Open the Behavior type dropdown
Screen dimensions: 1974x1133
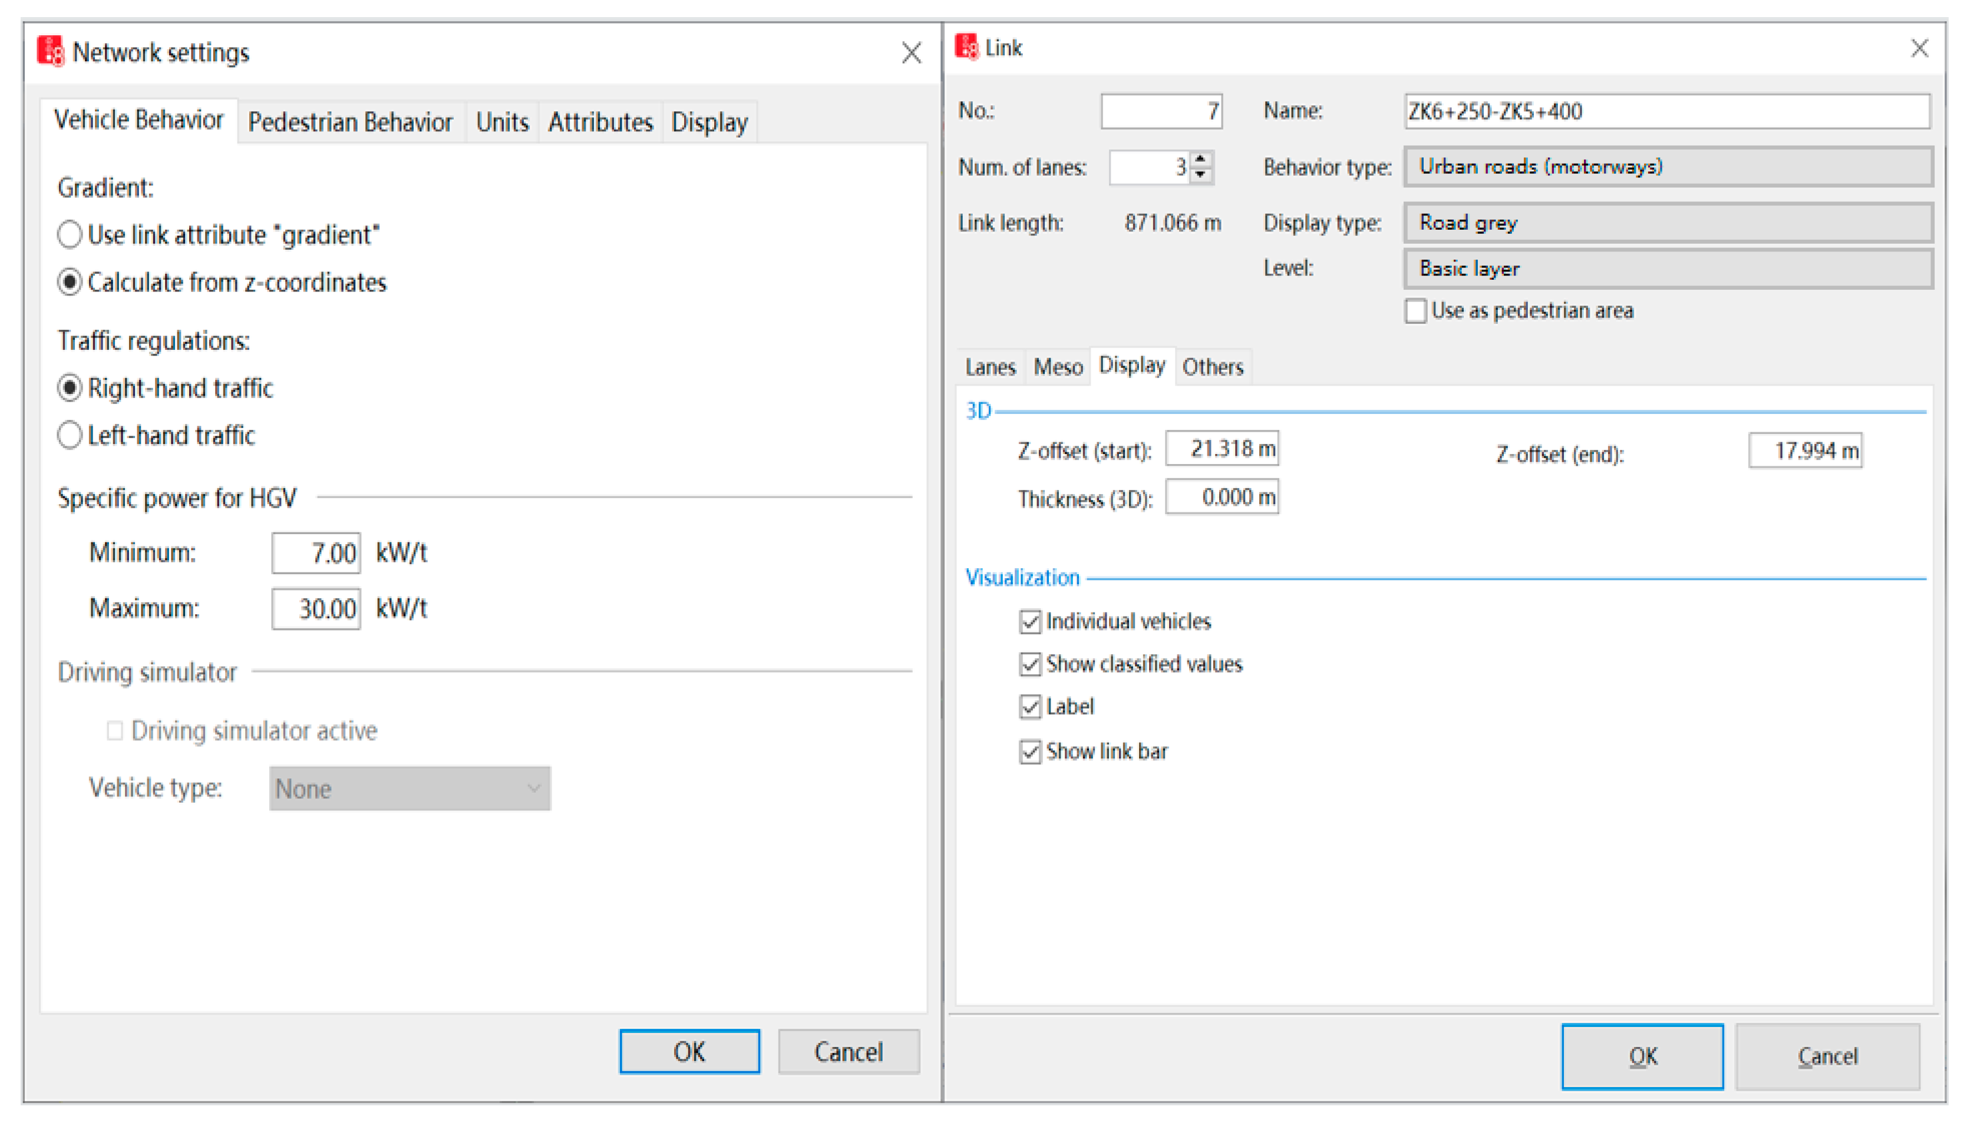(x=1668, y=167)
